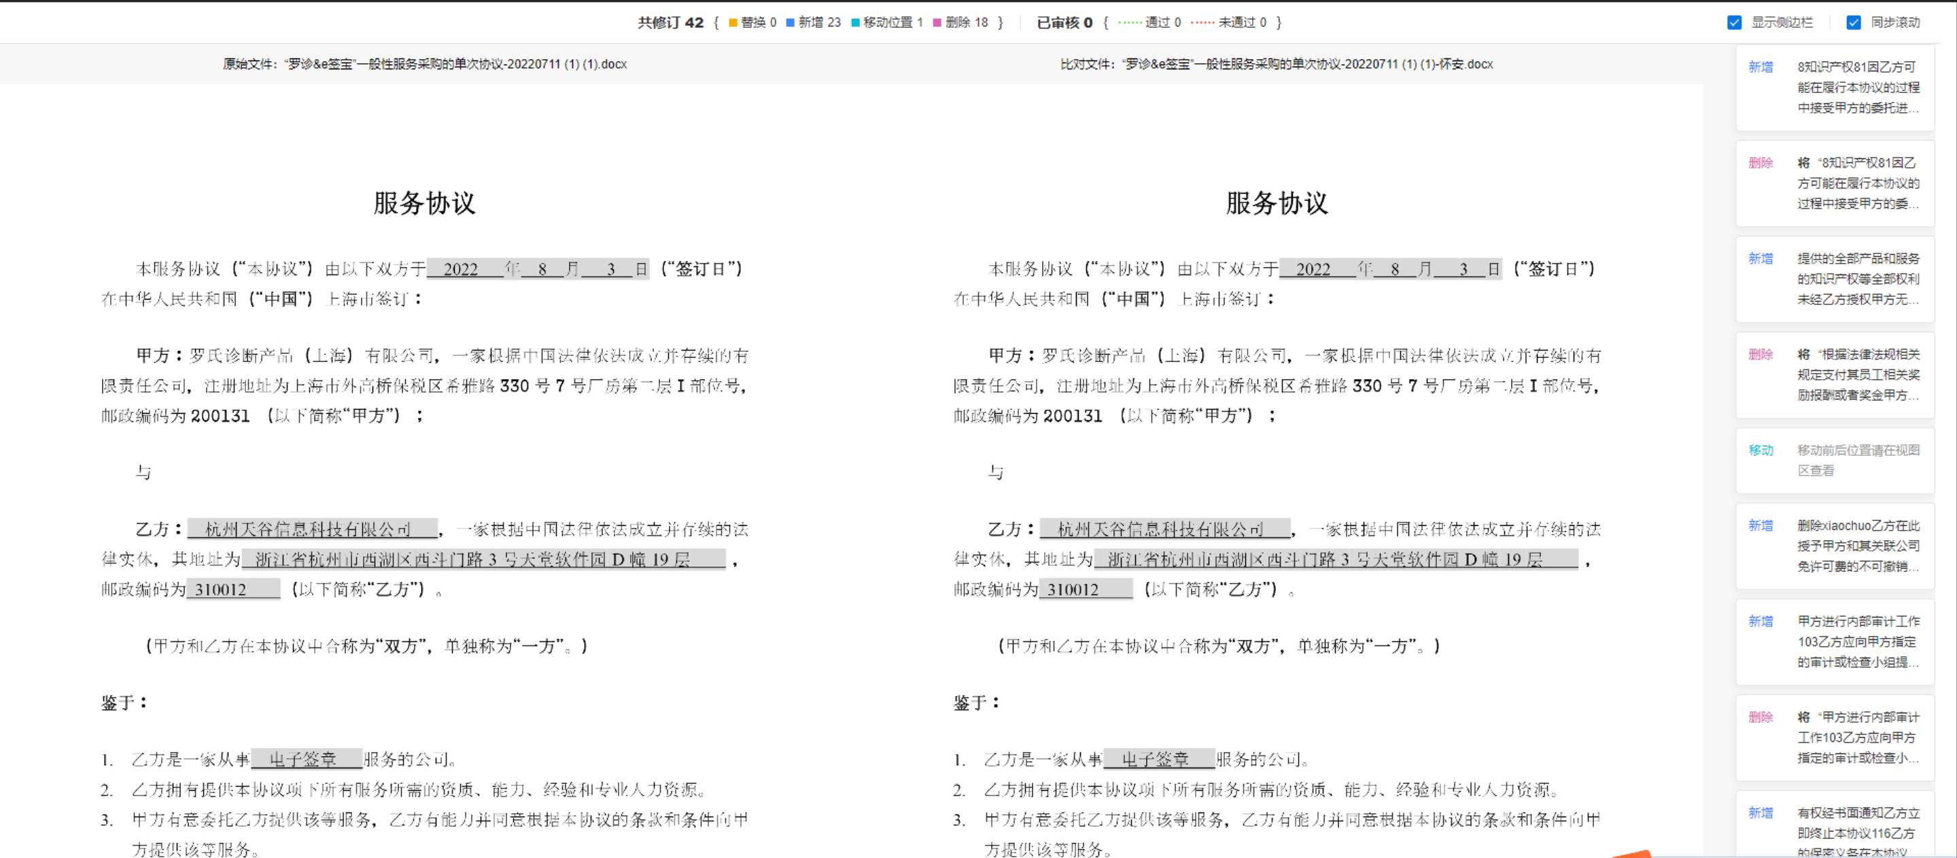Toggle the 显示侧边栏 checkbox
1957x858 pixels.
point(1735,23)
